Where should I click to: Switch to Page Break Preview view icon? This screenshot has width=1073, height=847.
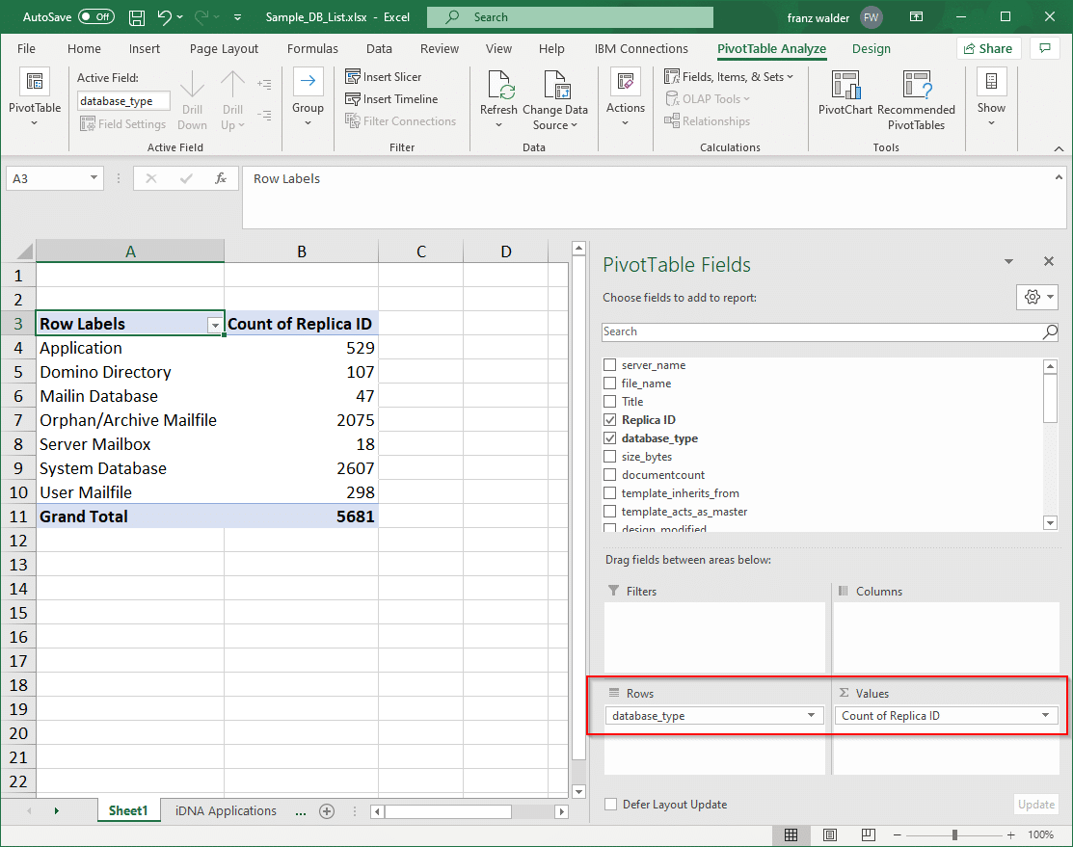point(869,834)
